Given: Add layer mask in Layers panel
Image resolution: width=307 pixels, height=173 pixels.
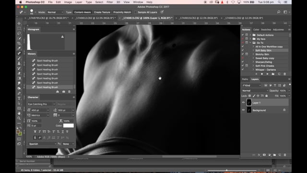Looking at the screenshot, I should coord(264,155).
